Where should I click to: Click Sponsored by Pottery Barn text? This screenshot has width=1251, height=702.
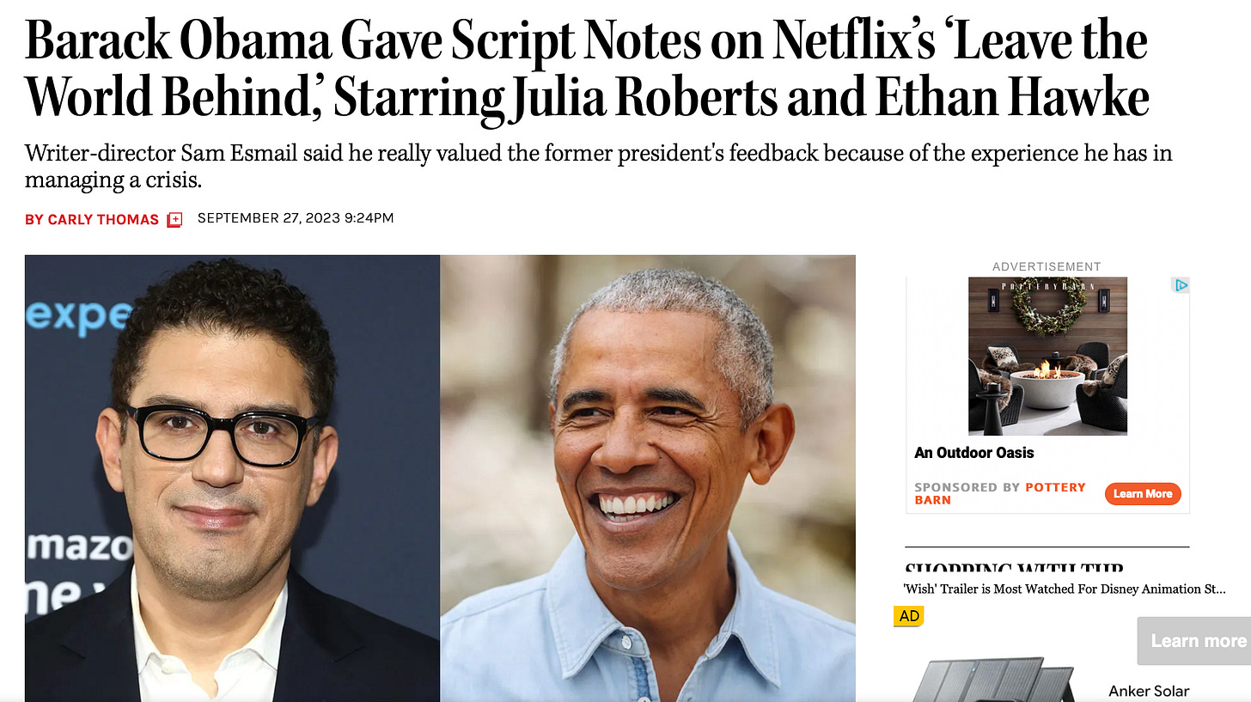pyautogui.click(x=1000, y=493)
